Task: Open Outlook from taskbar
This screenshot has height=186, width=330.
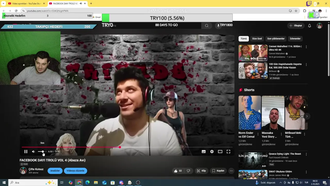Action: click(104, 183)
